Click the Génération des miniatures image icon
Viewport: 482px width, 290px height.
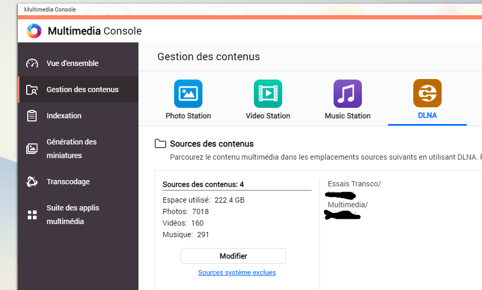[x=32, y=149]
